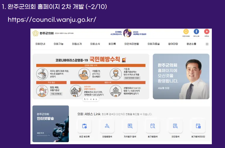225x148 pixels.
Task: Click the 완주군의회 site title text
Action: pos(47,33)
